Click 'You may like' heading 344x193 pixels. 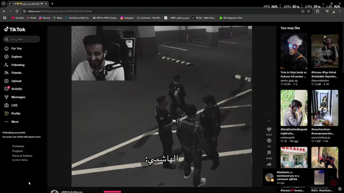(x=290, y=28)
